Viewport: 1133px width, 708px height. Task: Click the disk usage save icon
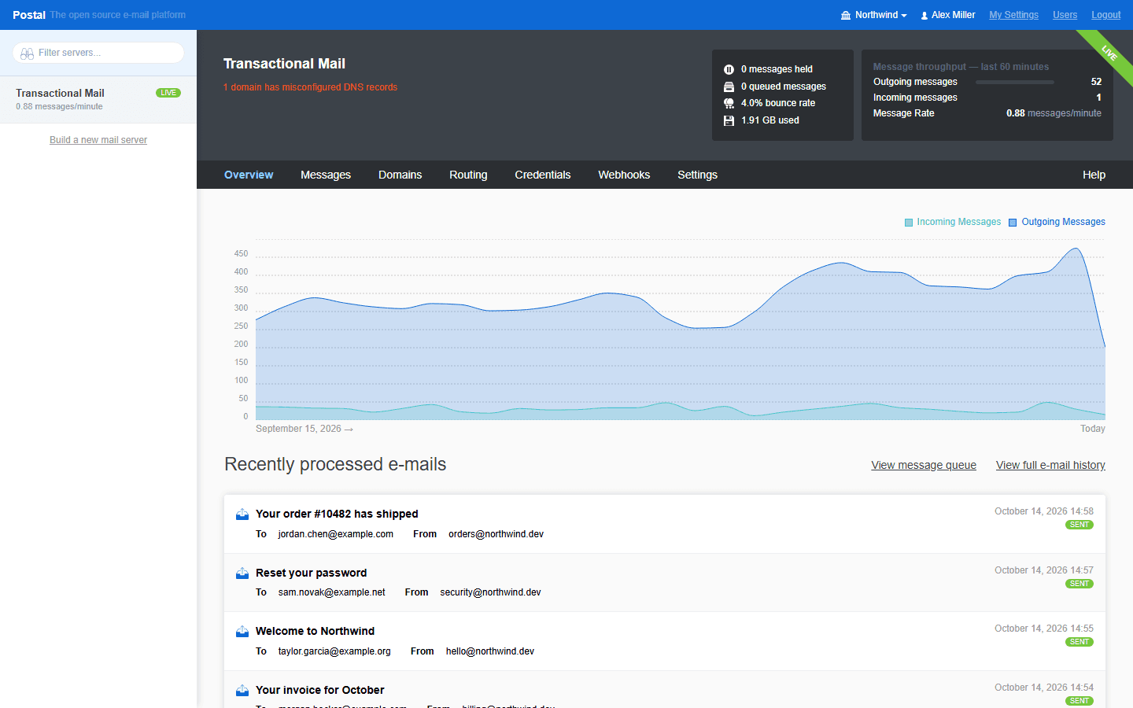pos(729,120)
